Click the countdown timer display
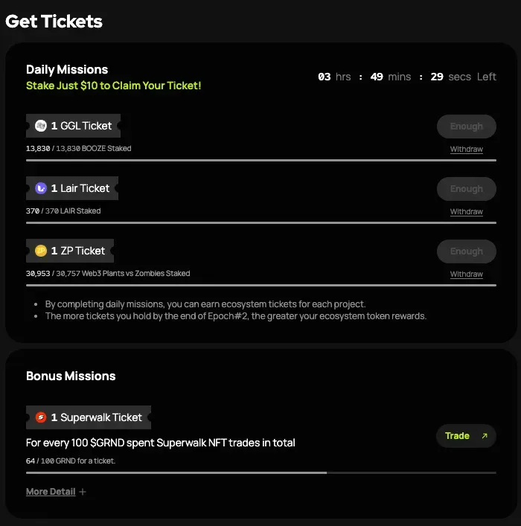Viewport: 521px width, 526px height. tap(406, 77)
